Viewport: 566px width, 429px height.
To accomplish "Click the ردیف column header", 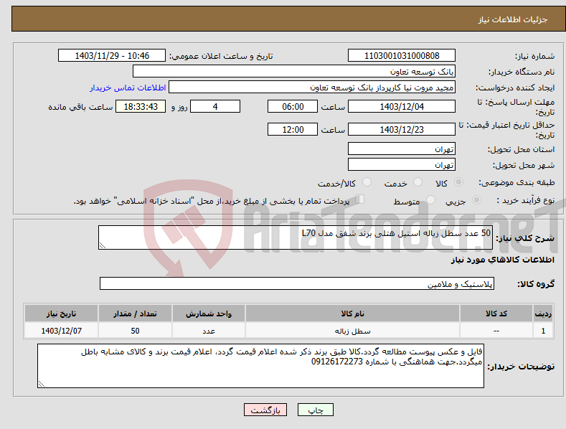I will pos(543,313).
